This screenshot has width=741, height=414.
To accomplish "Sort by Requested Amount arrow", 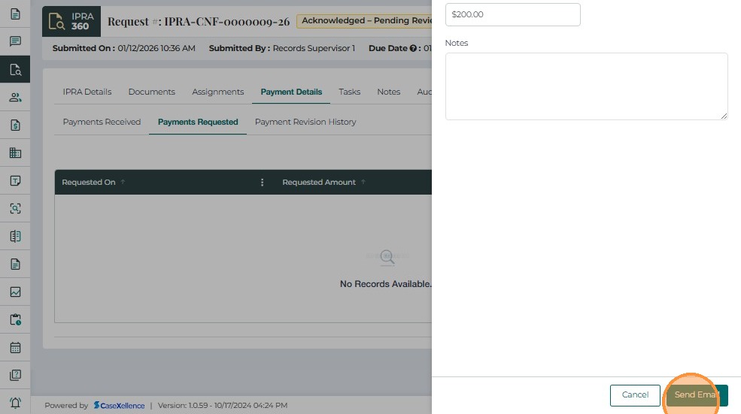I will [363, 182].
